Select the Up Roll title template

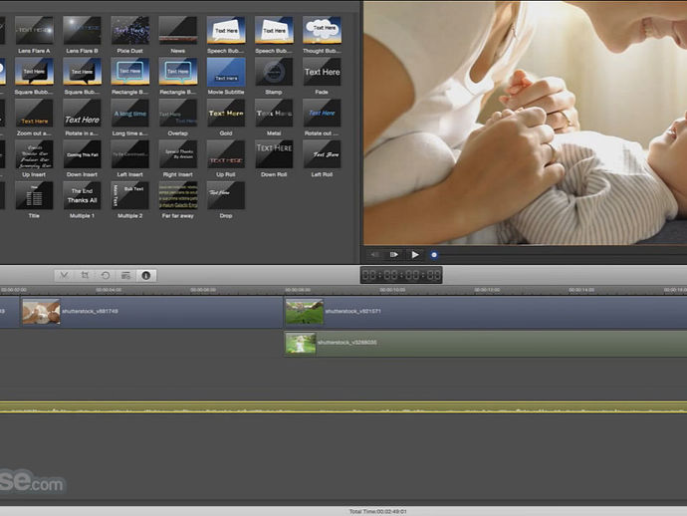(x=226, y=158)
